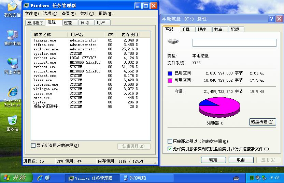Click the blue 已用空间 color swatch
The image size is (284, 183).
click(170, 73)
